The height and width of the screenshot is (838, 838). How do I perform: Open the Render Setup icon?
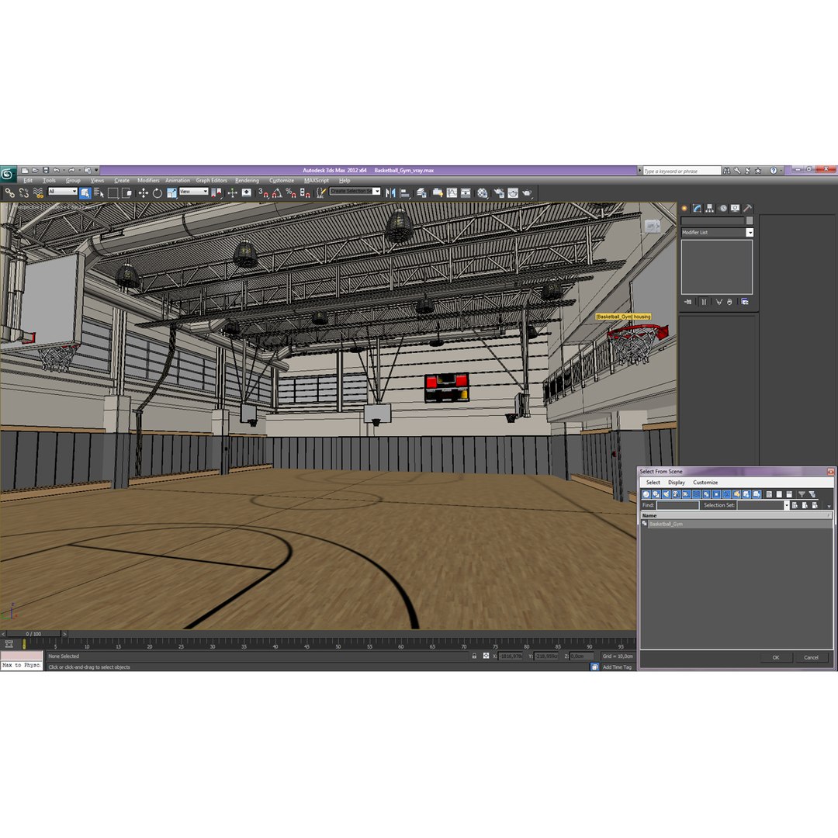[x=499, y=193]
